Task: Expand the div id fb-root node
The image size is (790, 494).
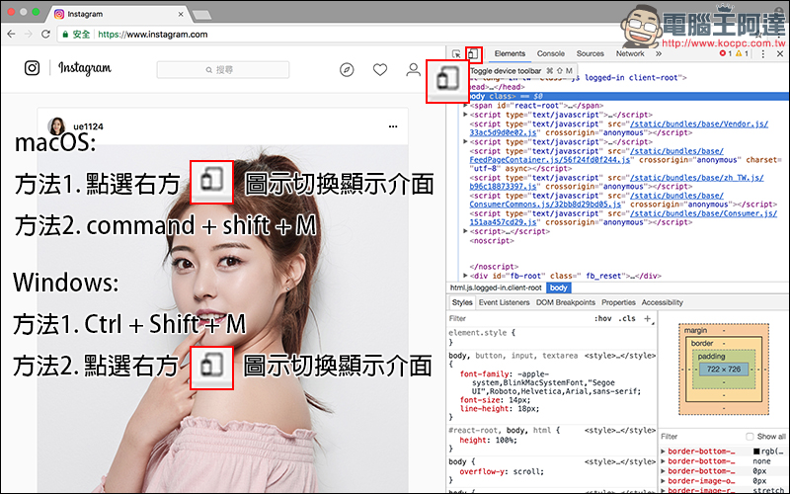Action: point(465,276)
